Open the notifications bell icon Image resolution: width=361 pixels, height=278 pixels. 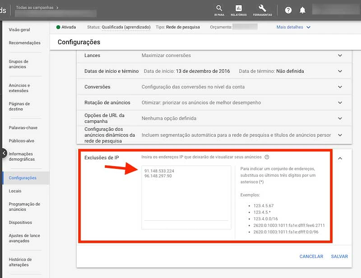302,10
